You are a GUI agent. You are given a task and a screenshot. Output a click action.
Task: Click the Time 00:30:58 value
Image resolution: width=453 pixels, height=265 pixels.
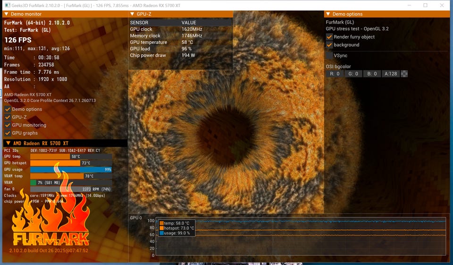point(49,58)
